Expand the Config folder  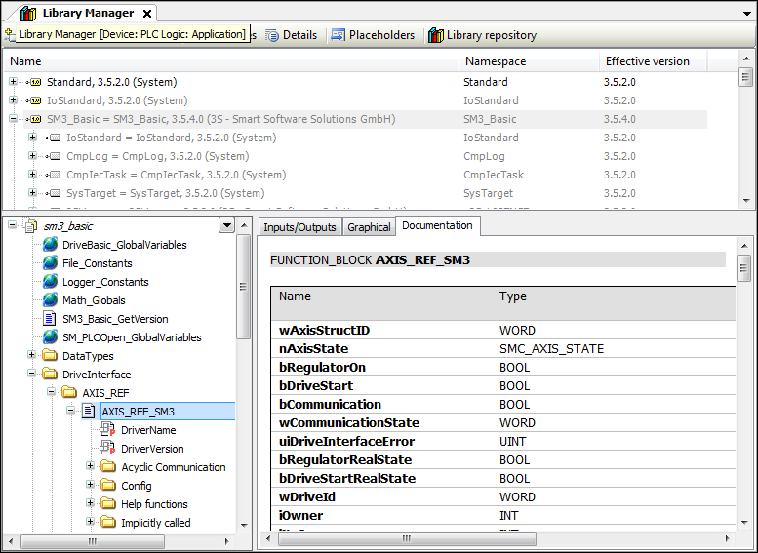90,485
